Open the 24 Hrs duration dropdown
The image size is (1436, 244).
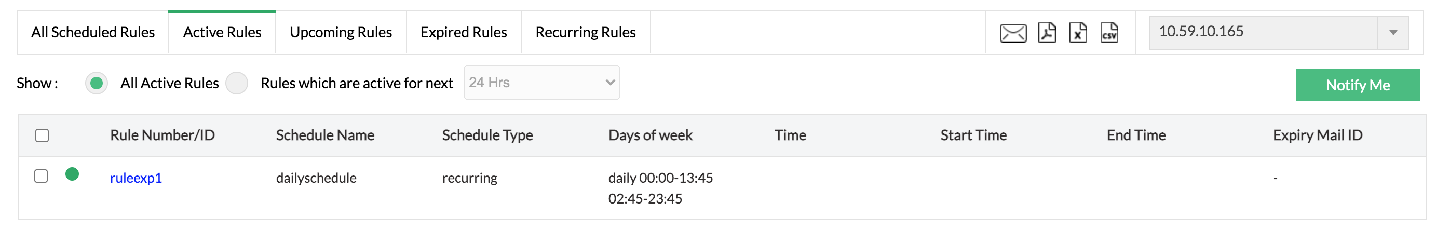click(541, 83)
